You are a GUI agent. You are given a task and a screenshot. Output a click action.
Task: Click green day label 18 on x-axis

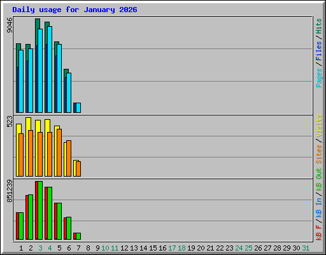click(181, 248)
